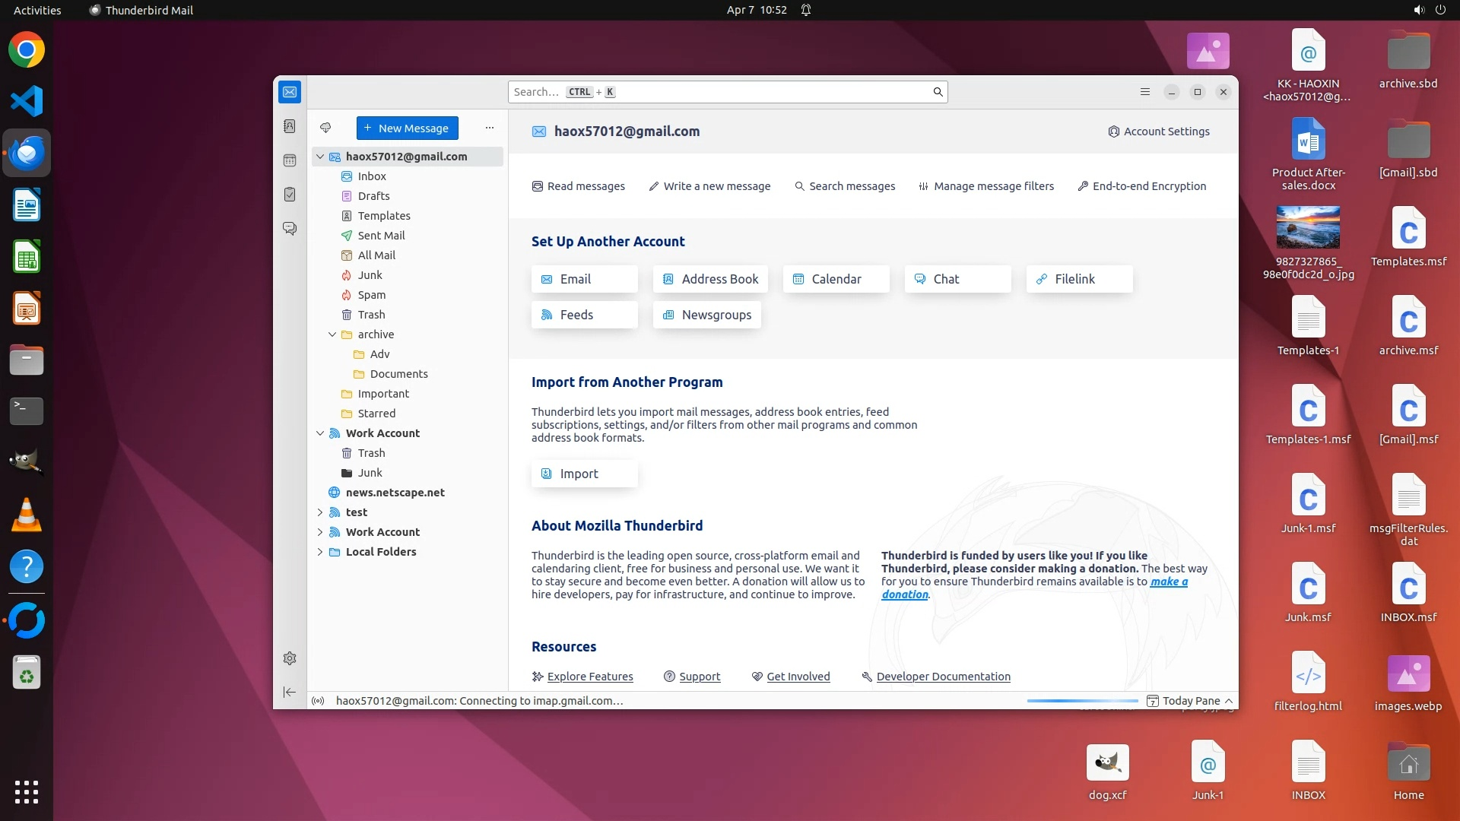Collapse the haox57012@gmail.com account tree
Image resolution: width=1460 pixels, height=821 pixels.
pos(320,157)
